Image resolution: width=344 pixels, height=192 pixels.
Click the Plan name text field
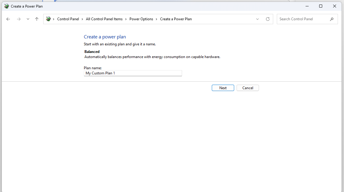point(133,73)
